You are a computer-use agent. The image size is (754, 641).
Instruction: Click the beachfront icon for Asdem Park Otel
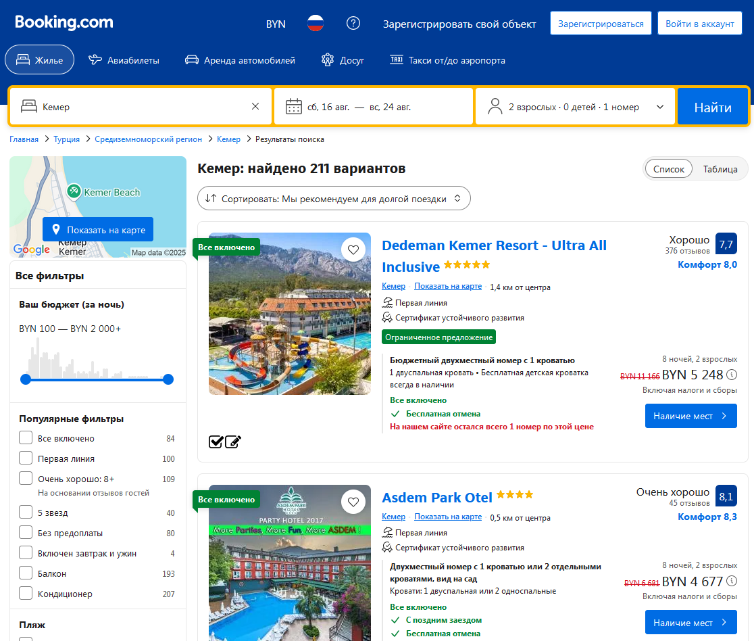[x=387, y=532]
